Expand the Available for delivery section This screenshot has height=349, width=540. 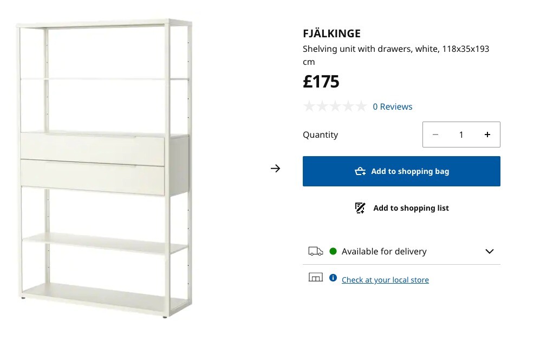point(489,251)
